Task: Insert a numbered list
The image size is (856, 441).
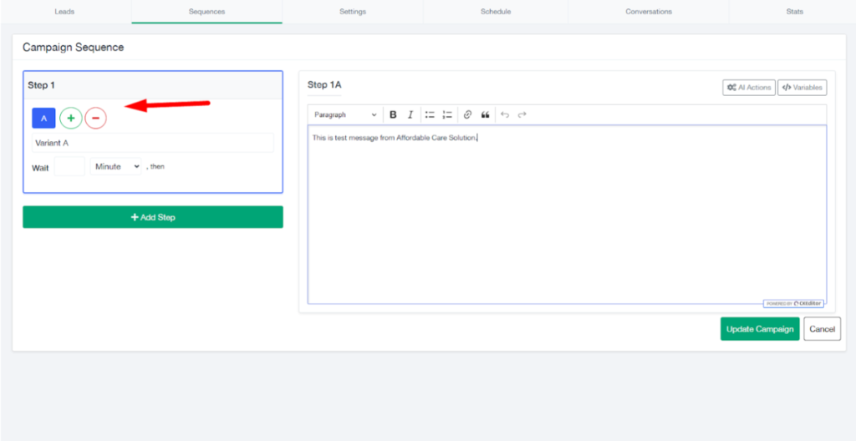Action: (447, 114)
